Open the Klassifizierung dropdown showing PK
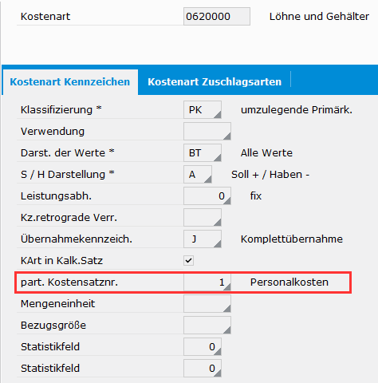 [x=203, y=109]
